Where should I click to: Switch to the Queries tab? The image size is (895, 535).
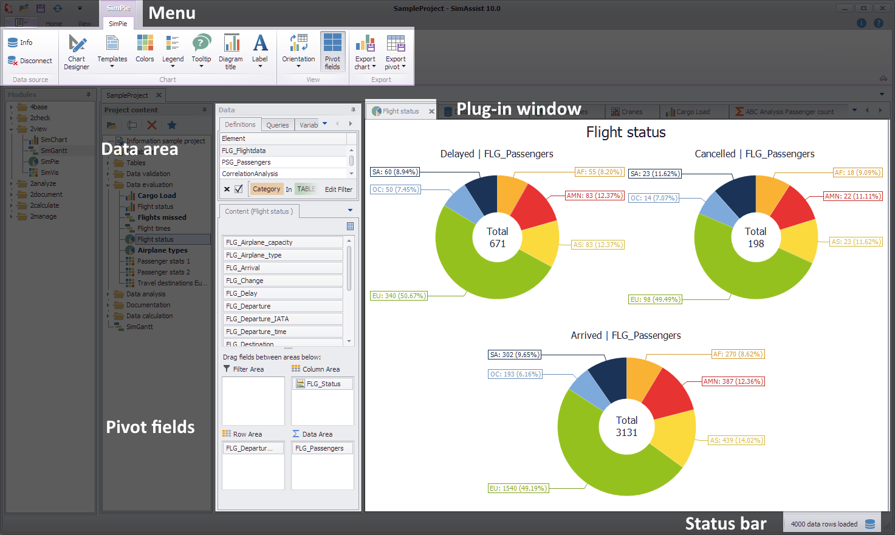point(278,125)
